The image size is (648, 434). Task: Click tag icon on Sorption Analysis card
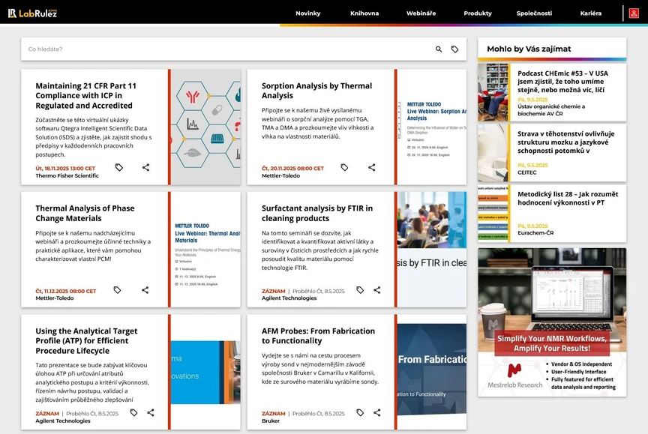click(344, 167)
